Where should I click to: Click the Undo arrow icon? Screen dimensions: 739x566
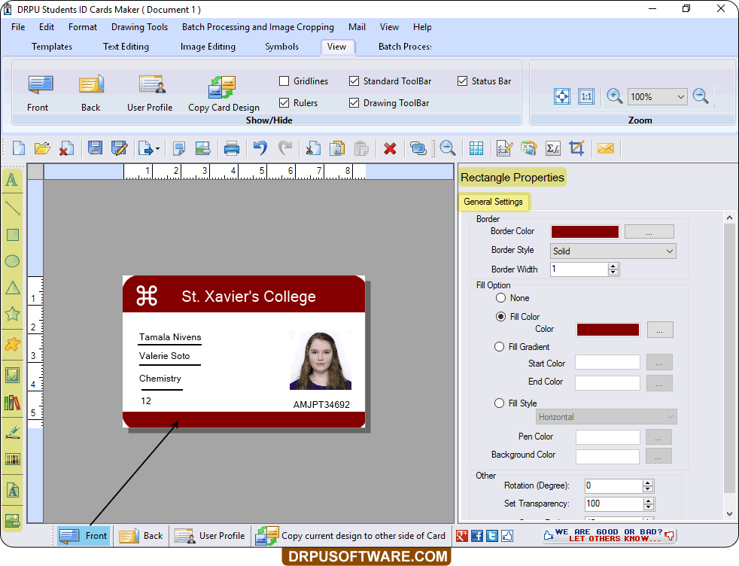tap(260, 148)
